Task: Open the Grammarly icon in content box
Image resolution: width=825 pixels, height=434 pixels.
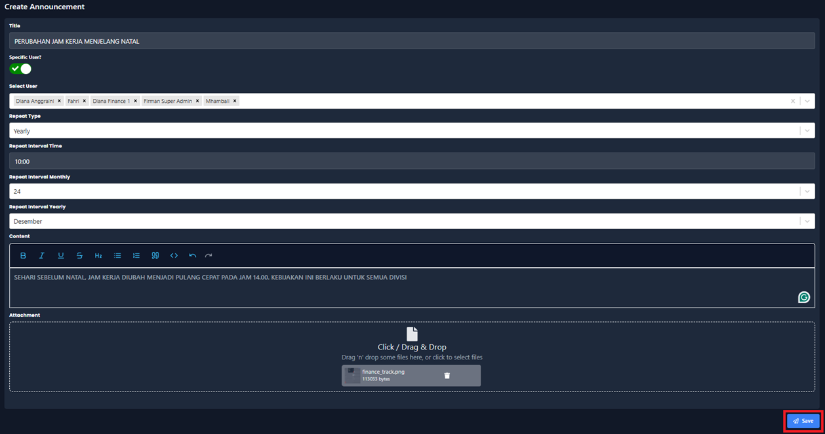Action: tap(803, 297)
